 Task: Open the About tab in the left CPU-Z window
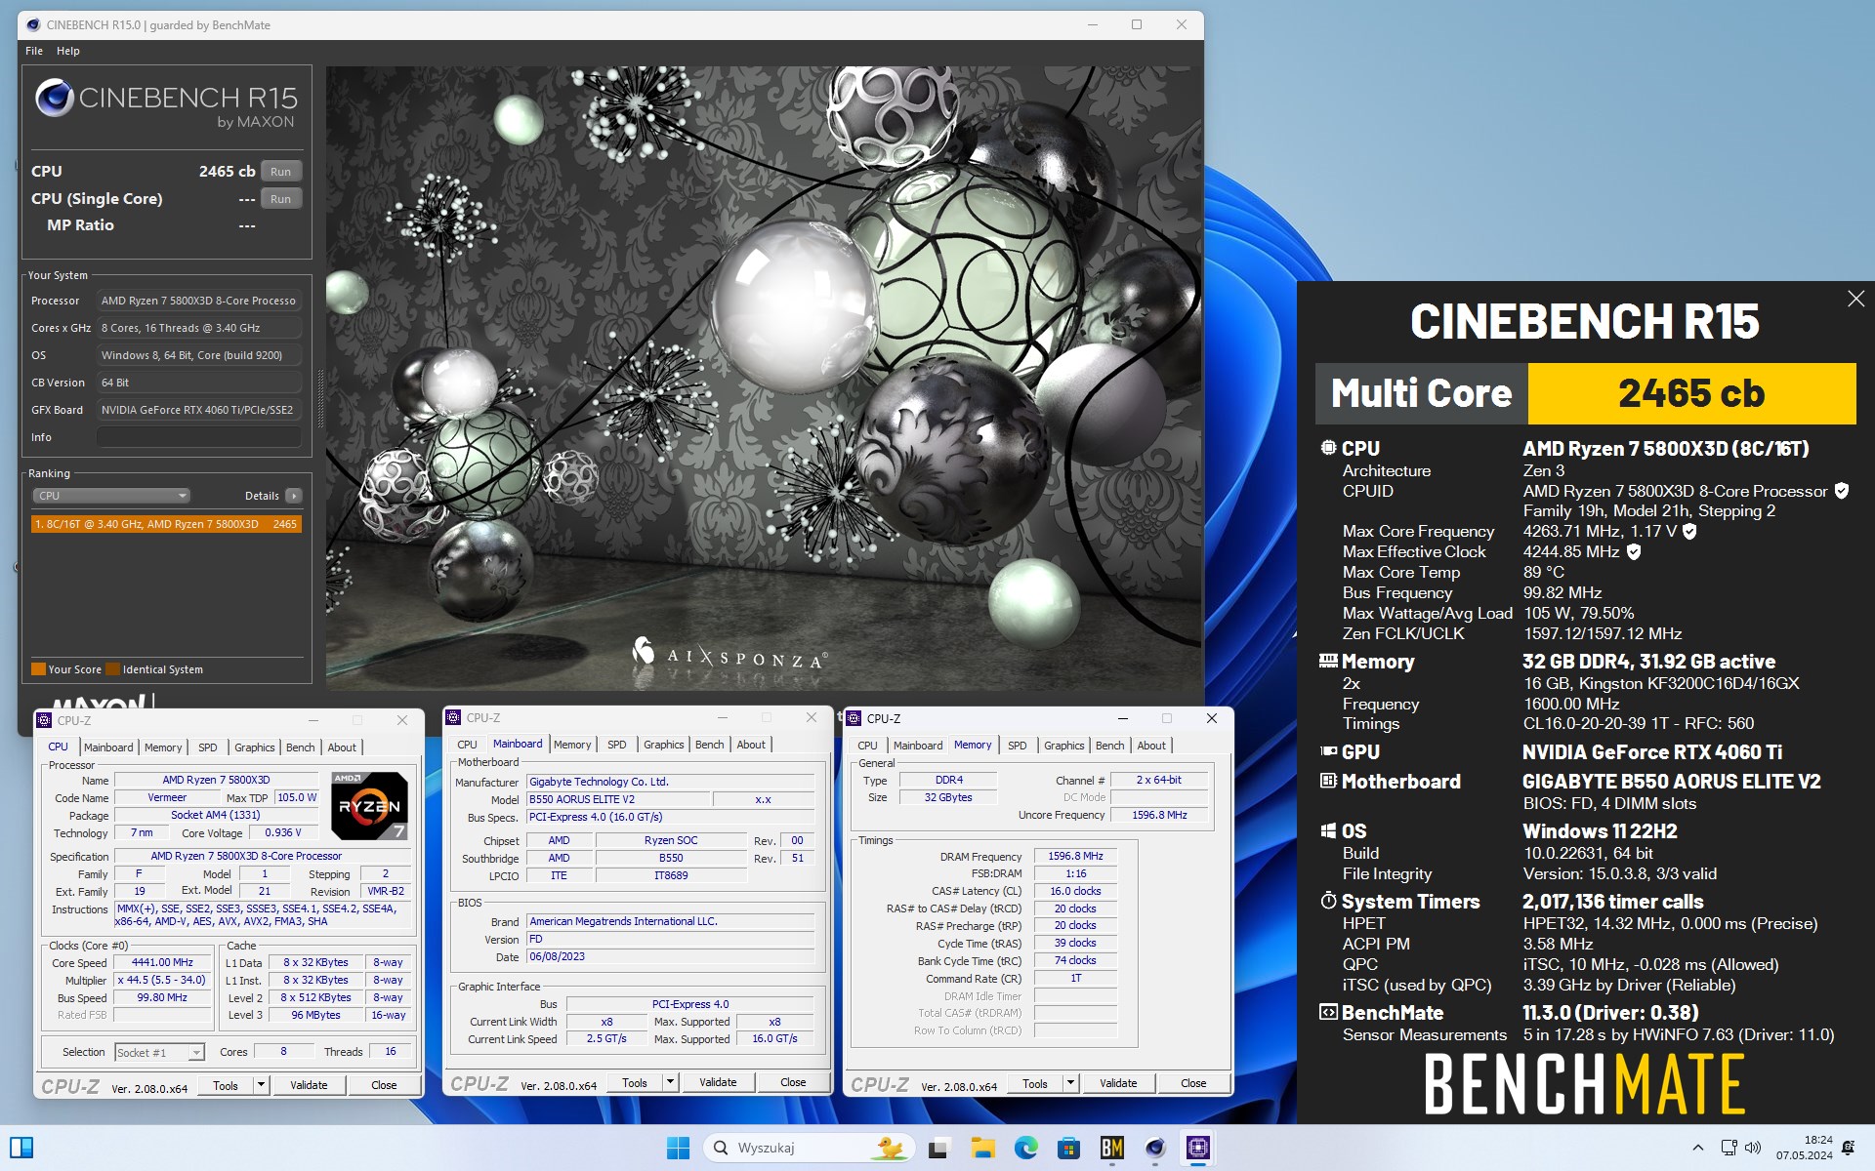coord(342,747)
